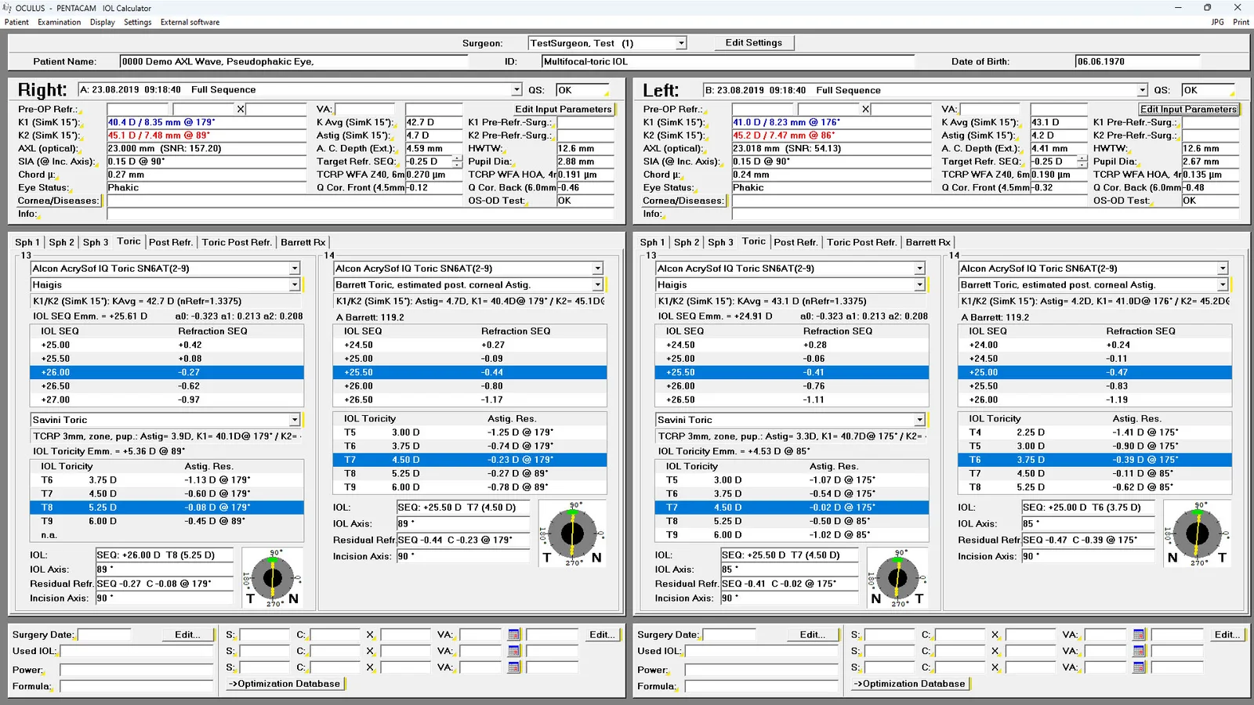
Task: Click Edit button beside Right eye Surgery Date
Action: (x=187, y=634)
